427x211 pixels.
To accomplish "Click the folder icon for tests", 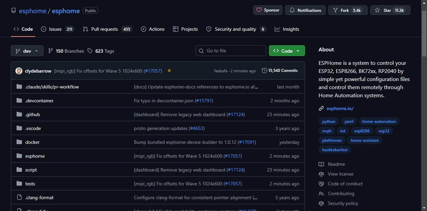I will [x=19, y=184].
